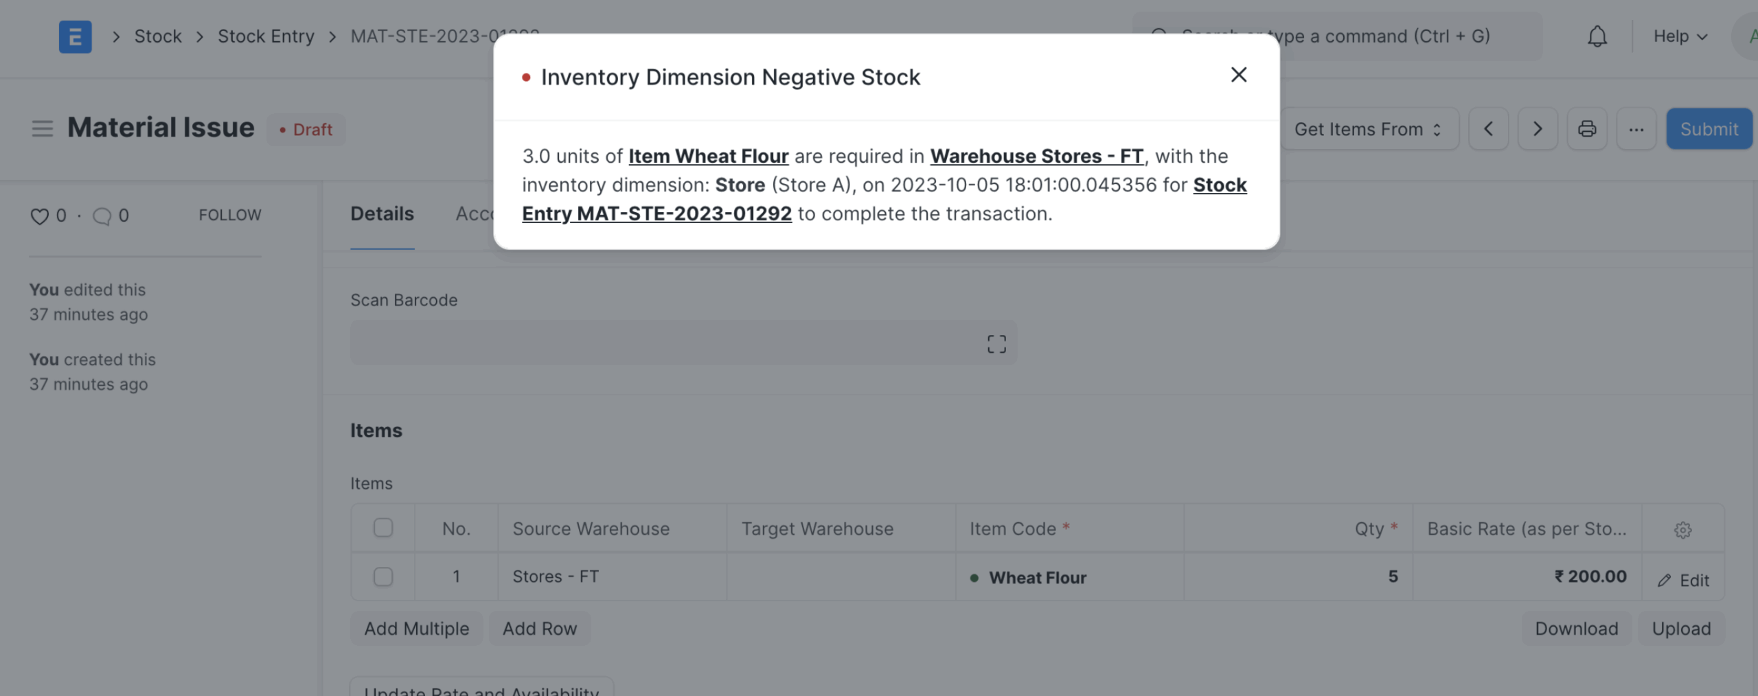Toggle the sidebar hamburger icon

(42, 128)
